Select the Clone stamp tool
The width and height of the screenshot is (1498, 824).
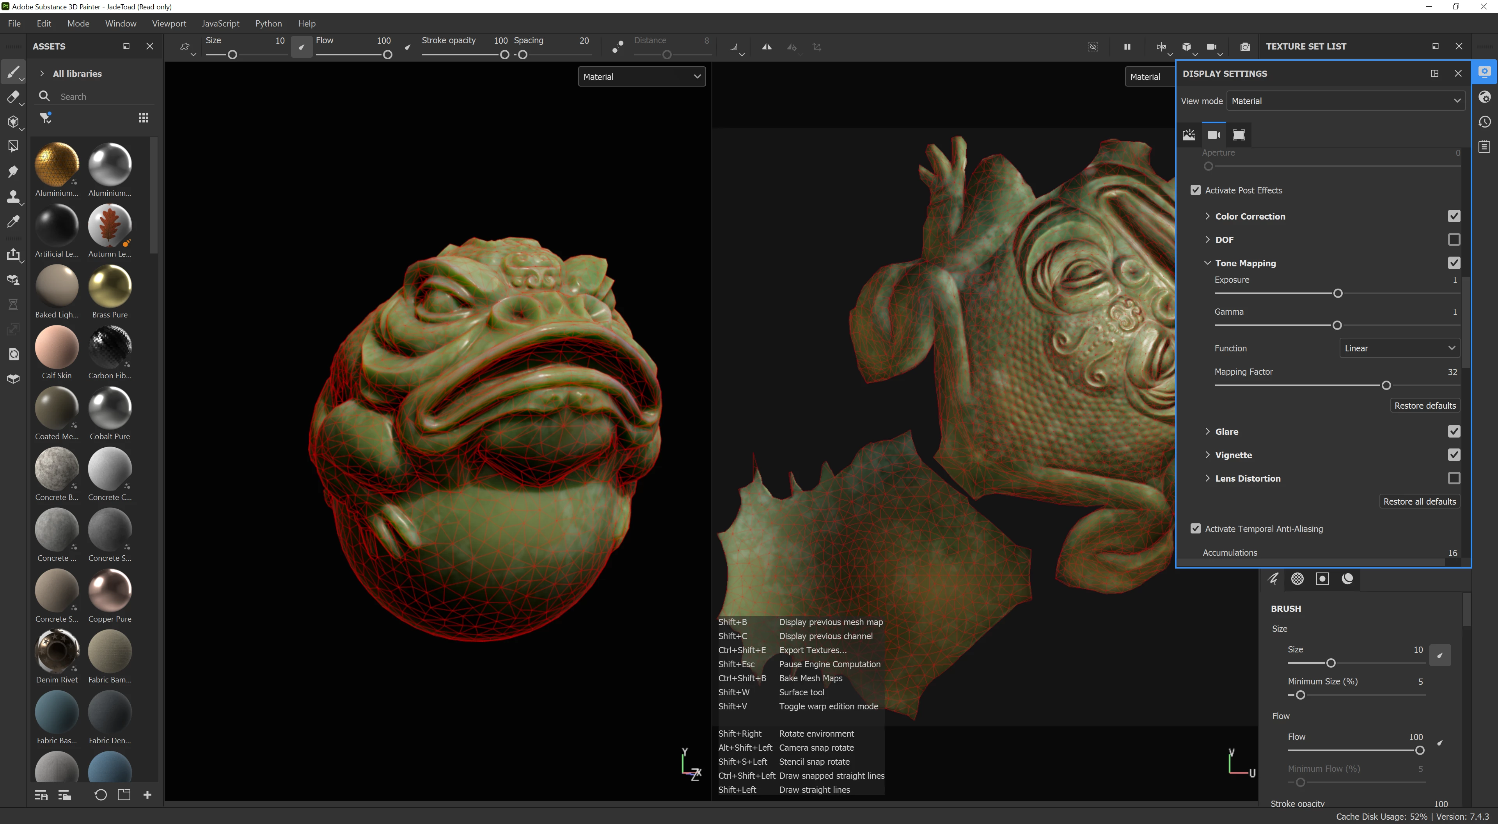pyautogui.click(x=13, y=197)
